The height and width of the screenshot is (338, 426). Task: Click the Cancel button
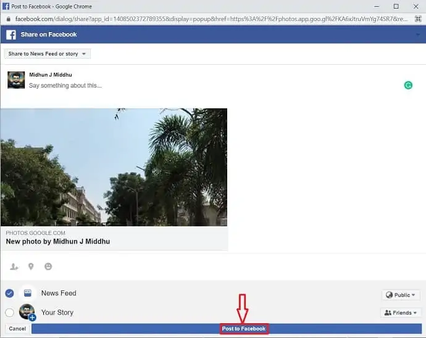[x=17, y=329]
